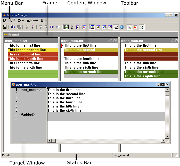The height and width of the screenshot is (166, 180).
Task: Toggle the line numbers icon
Action: (x=72, y=27)
